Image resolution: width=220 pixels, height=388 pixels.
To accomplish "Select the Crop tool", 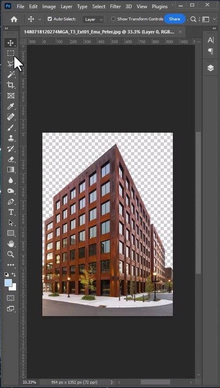I will pyautogui.click(x=10, y=85).
